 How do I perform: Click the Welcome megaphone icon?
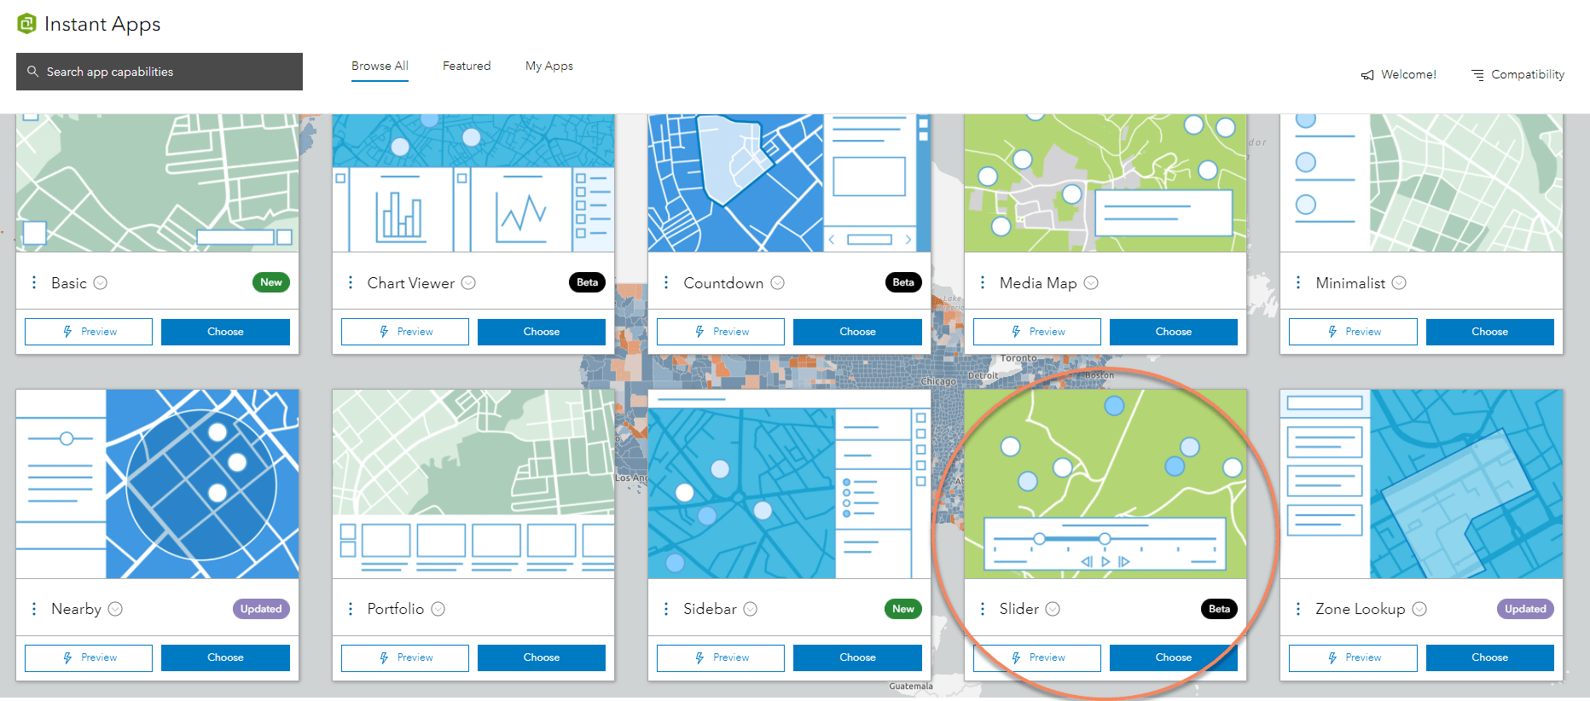(1367, 75)
